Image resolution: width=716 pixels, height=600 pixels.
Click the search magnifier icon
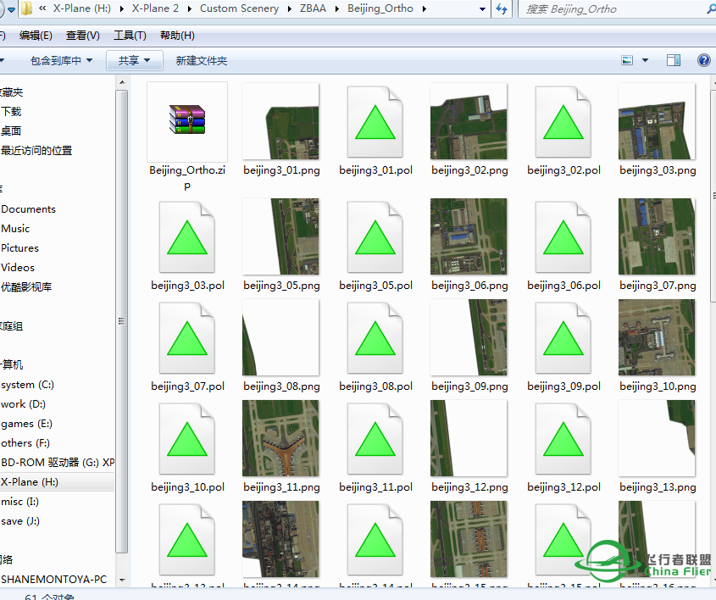[712, 8]
